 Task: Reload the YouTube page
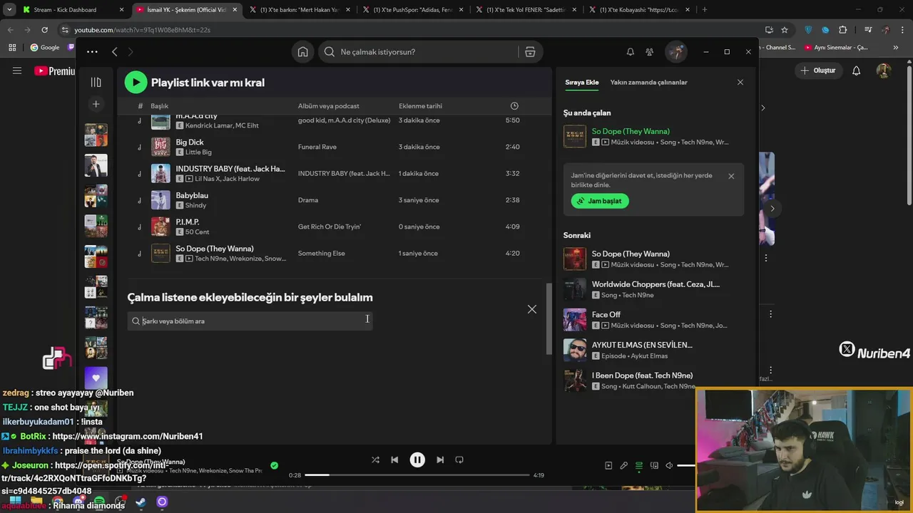click(44, 30)
